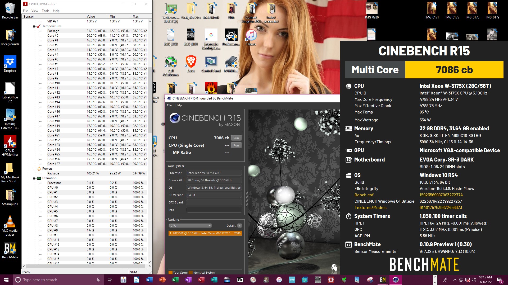
Task: Open Intel Extreme Tuning desktop shortcut
Action: (10, 119)
